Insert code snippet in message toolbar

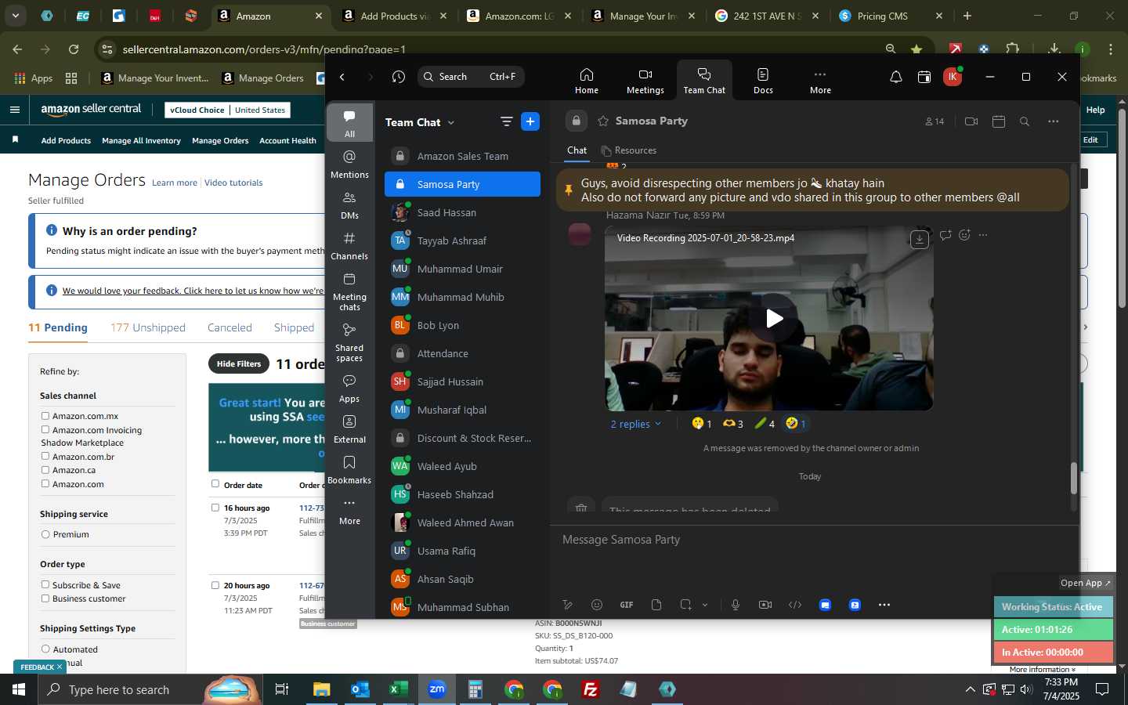click(x=795, y=605)
